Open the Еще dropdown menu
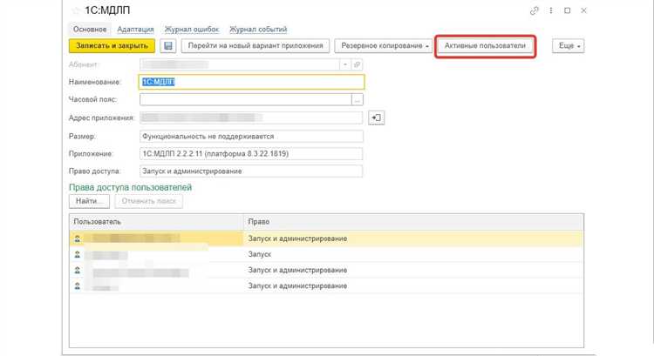Image resolution: width=654 pixels, height=356 pixels. (568, 46)
